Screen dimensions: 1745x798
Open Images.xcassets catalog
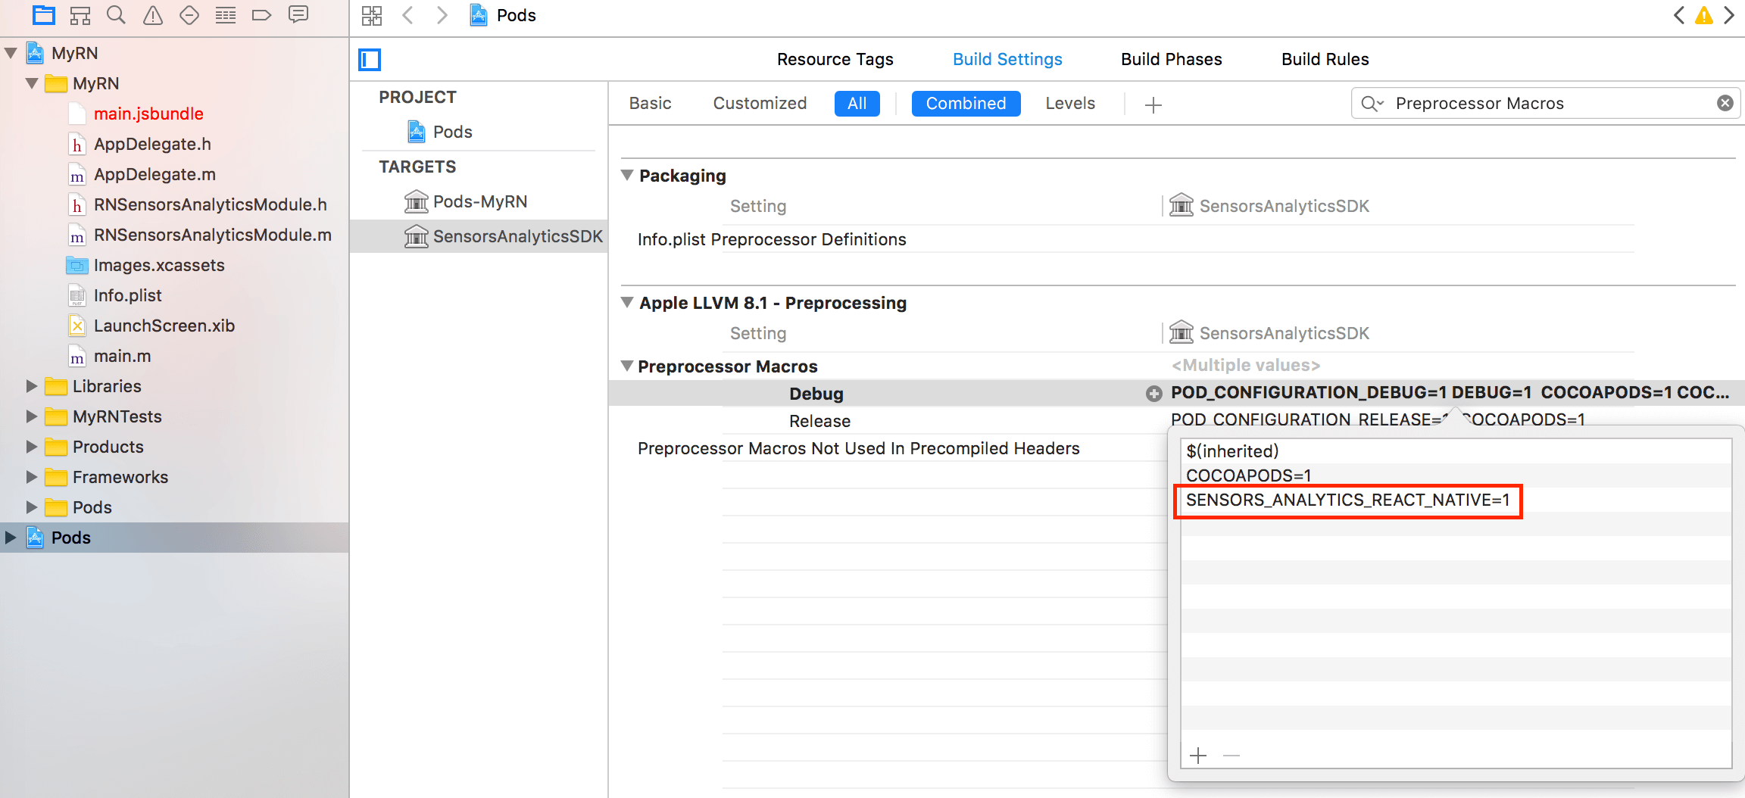pyautogui.click(x=159, y=265)
